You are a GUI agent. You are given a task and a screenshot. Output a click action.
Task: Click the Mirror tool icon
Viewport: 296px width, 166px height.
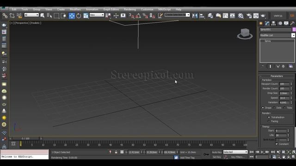[195, 16]
